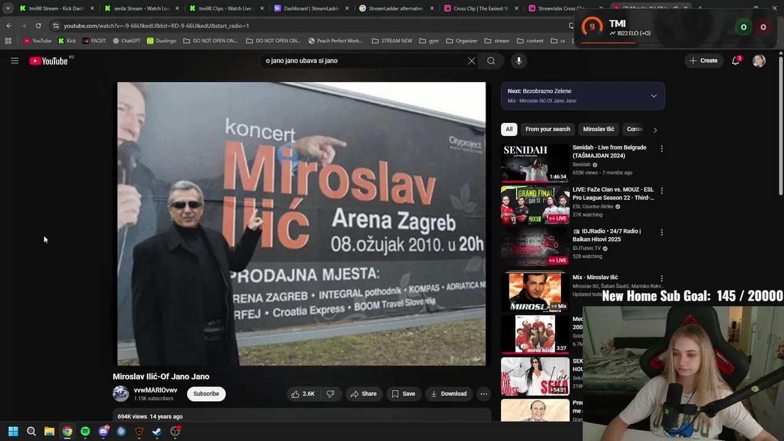Go to YouTube home via logo

point(48,61)
